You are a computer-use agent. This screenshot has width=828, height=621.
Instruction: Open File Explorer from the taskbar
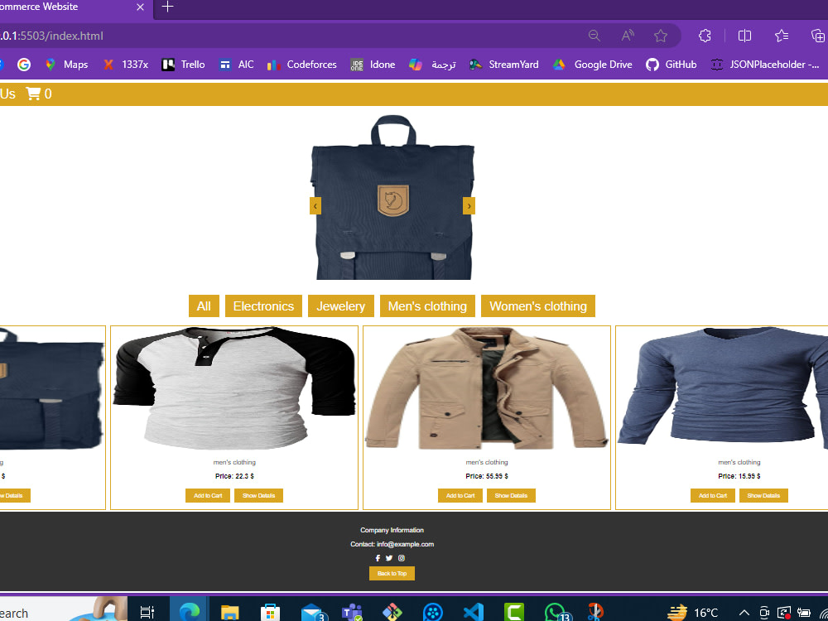click(229, 613)
